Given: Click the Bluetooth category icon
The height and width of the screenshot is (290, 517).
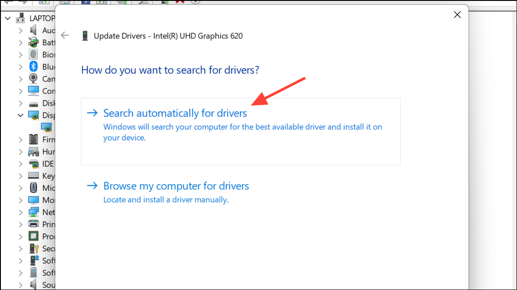Looking at the screenshot, I should [34, 67].
